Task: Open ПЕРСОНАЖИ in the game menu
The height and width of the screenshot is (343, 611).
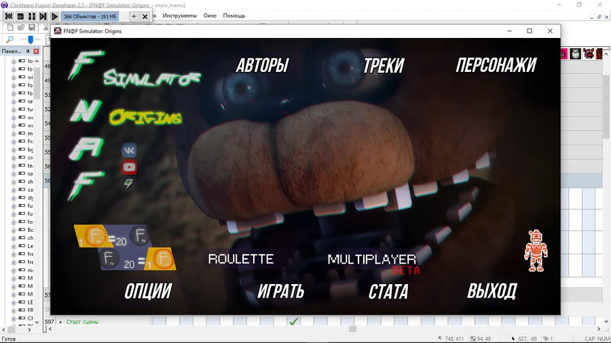Action: click(x=496, y=65)
